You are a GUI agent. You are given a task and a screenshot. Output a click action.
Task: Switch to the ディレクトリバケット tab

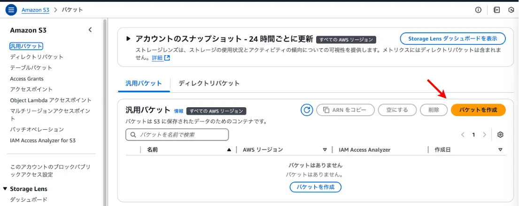coord(209,83)
